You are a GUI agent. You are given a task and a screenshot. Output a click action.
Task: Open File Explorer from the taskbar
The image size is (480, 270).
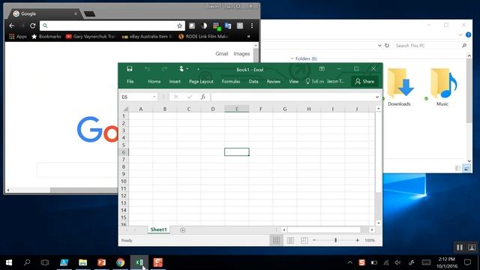point(82,262)
